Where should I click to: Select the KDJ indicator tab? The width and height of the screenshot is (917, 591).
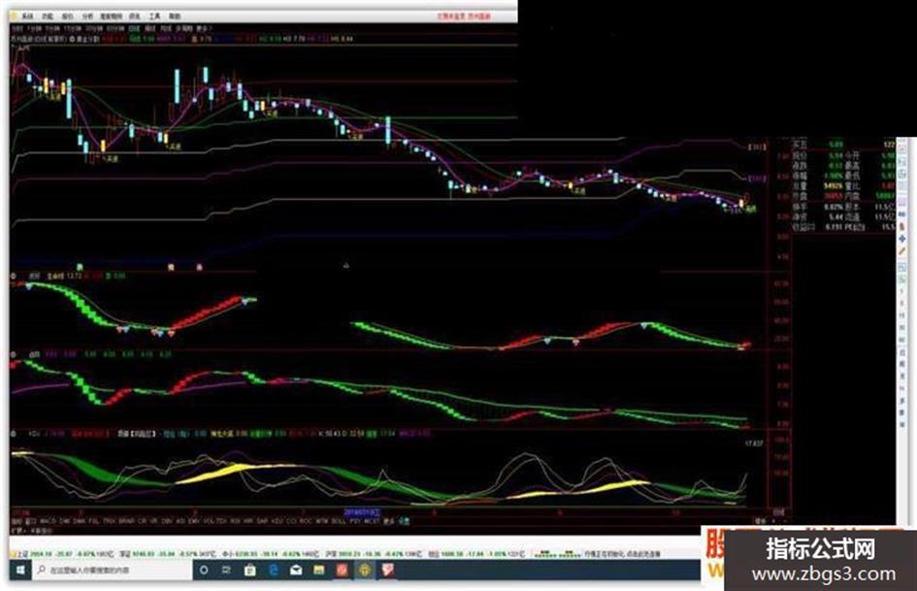point(278,520)
